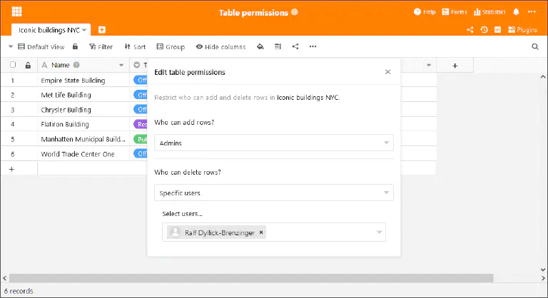Open notifications bell

pyautogui.click(x=516, y=12)
